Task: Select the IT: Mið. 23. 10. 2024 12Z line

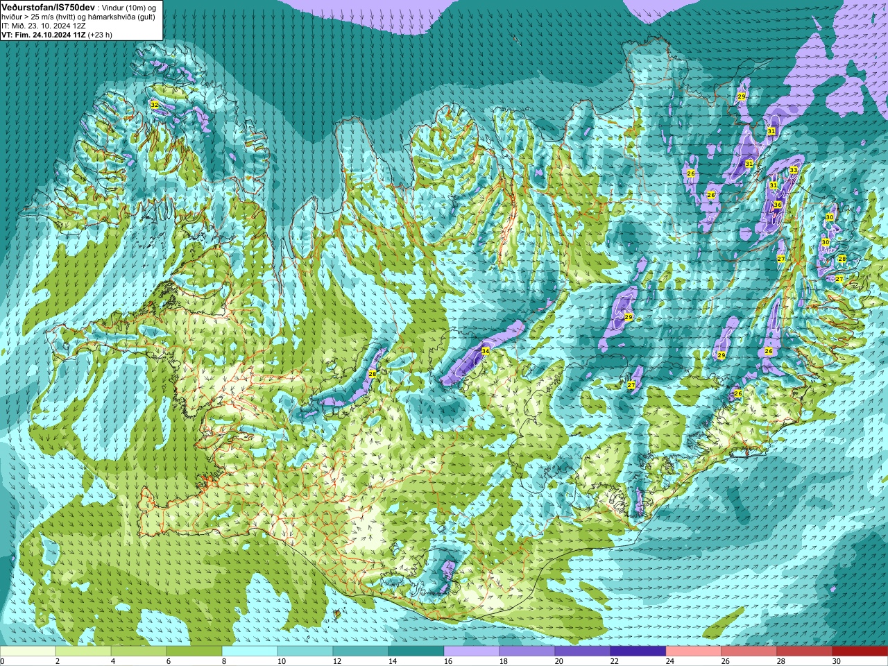Action: tap(44, 25)
